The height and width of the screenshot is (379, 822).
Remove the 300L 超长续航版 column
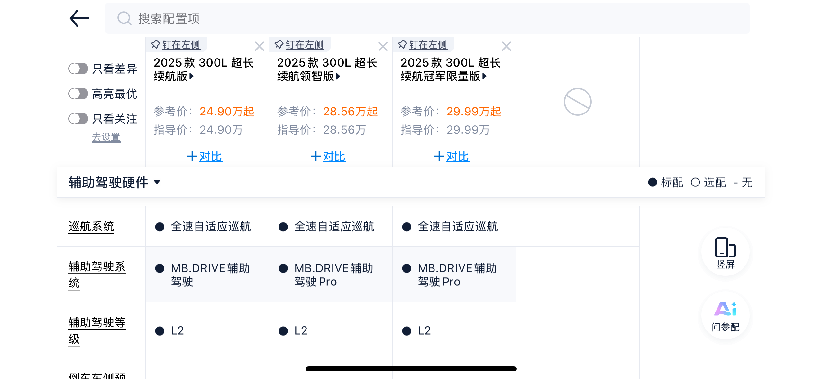pyautogui.click(x=259, y=46)
